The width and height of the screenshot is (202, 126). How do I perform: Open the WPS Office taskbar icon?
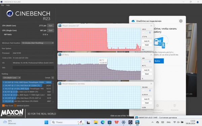point(116,122)
